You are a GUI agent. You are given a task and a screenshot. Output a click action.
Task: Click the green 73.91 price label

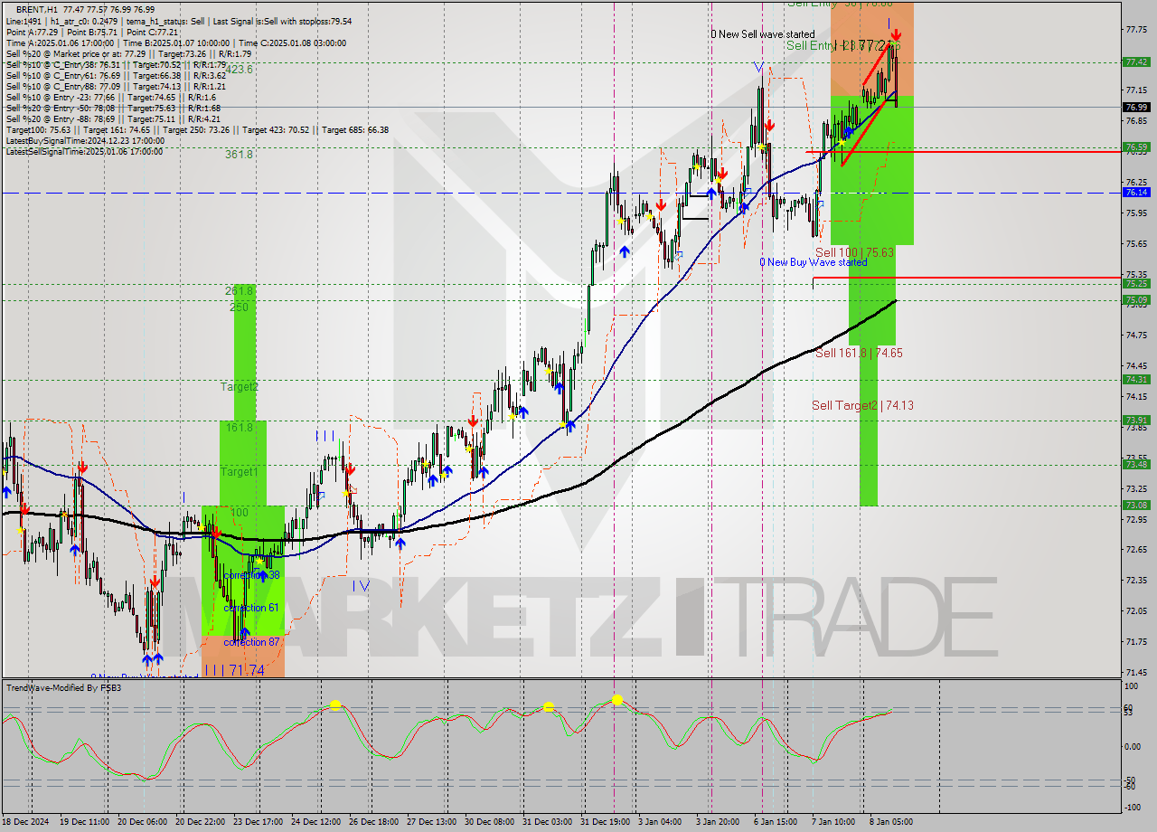pos(1136,421)
